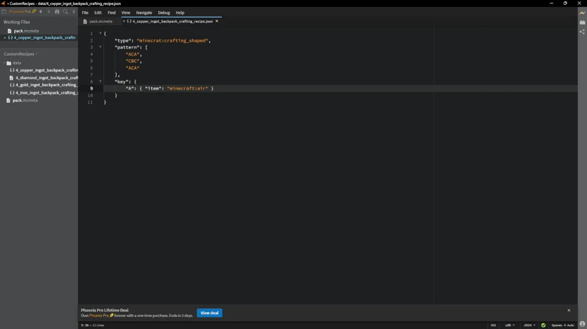Open the Extension Manager brick icon
The image size is (587, 329).
pyautogui.click(x=582, y=22)
